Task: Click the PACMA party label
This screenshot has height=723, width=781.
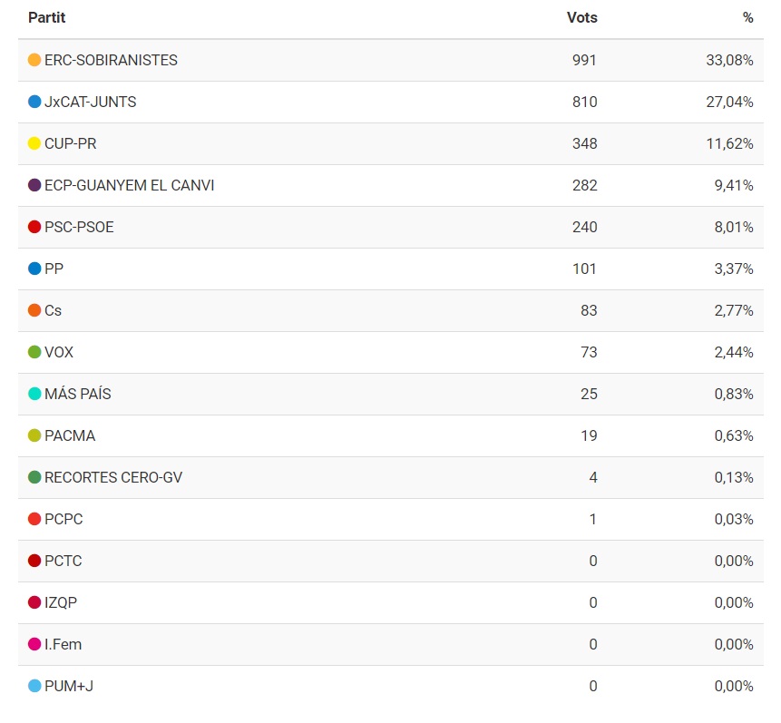Action: click(x=70, y=435)
